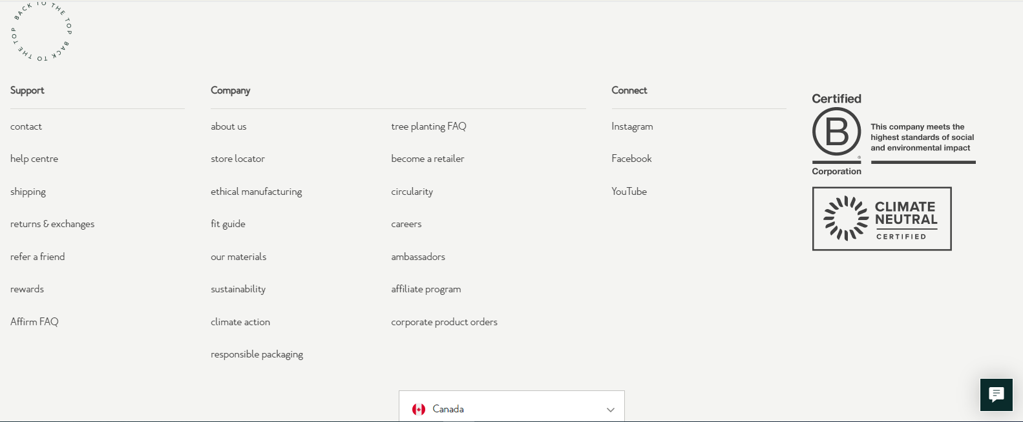Open the sustainability page
1023x422 pixels.
[238, 289]
